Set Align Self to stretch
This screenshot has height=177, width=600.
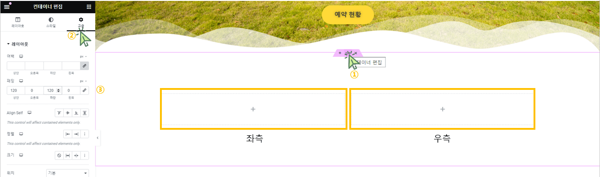(85, 113)
